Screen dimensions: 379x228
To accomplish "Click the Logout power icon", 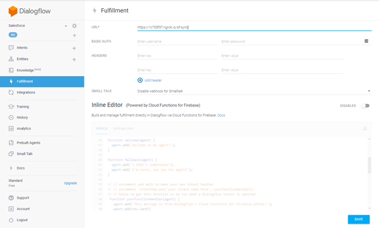I will [x=11, y=220].
